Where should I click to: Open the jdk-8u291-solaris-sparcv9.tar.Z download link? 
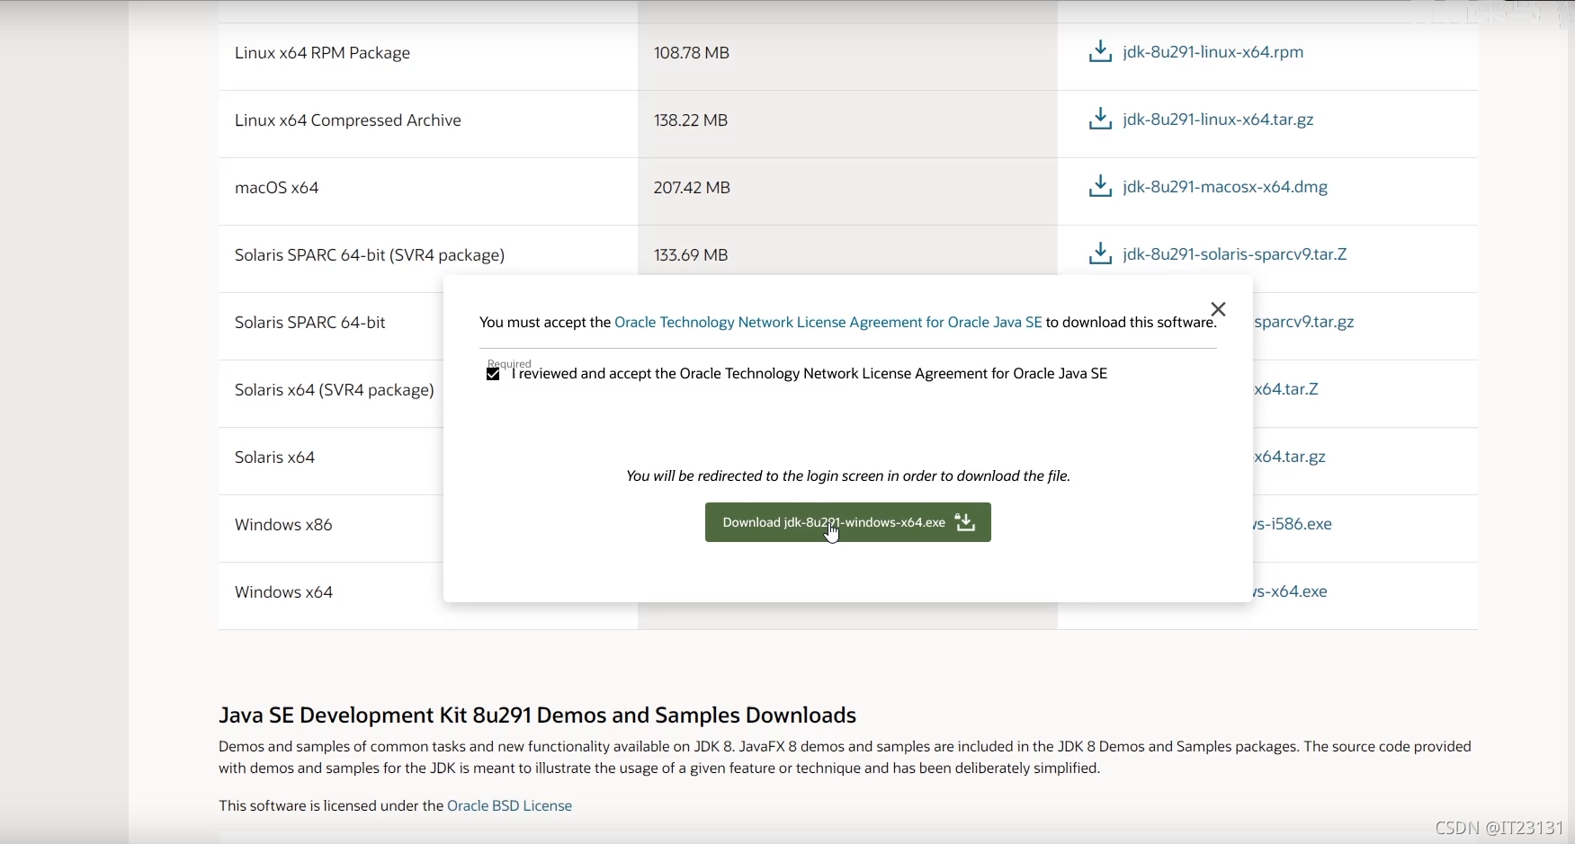[1235, 254]
